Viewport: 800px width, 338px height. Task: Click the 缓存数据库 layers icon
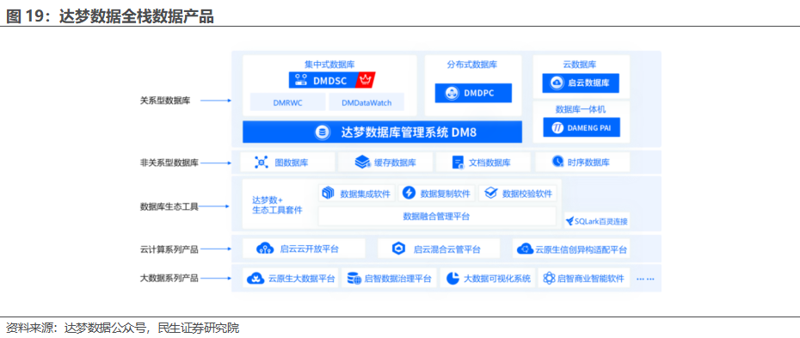coord(362,163)
